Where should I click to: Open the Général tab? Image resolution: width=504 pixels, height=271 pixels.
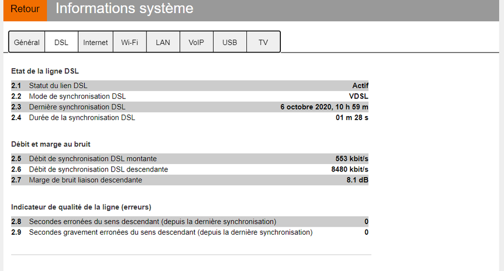point(27,42)
